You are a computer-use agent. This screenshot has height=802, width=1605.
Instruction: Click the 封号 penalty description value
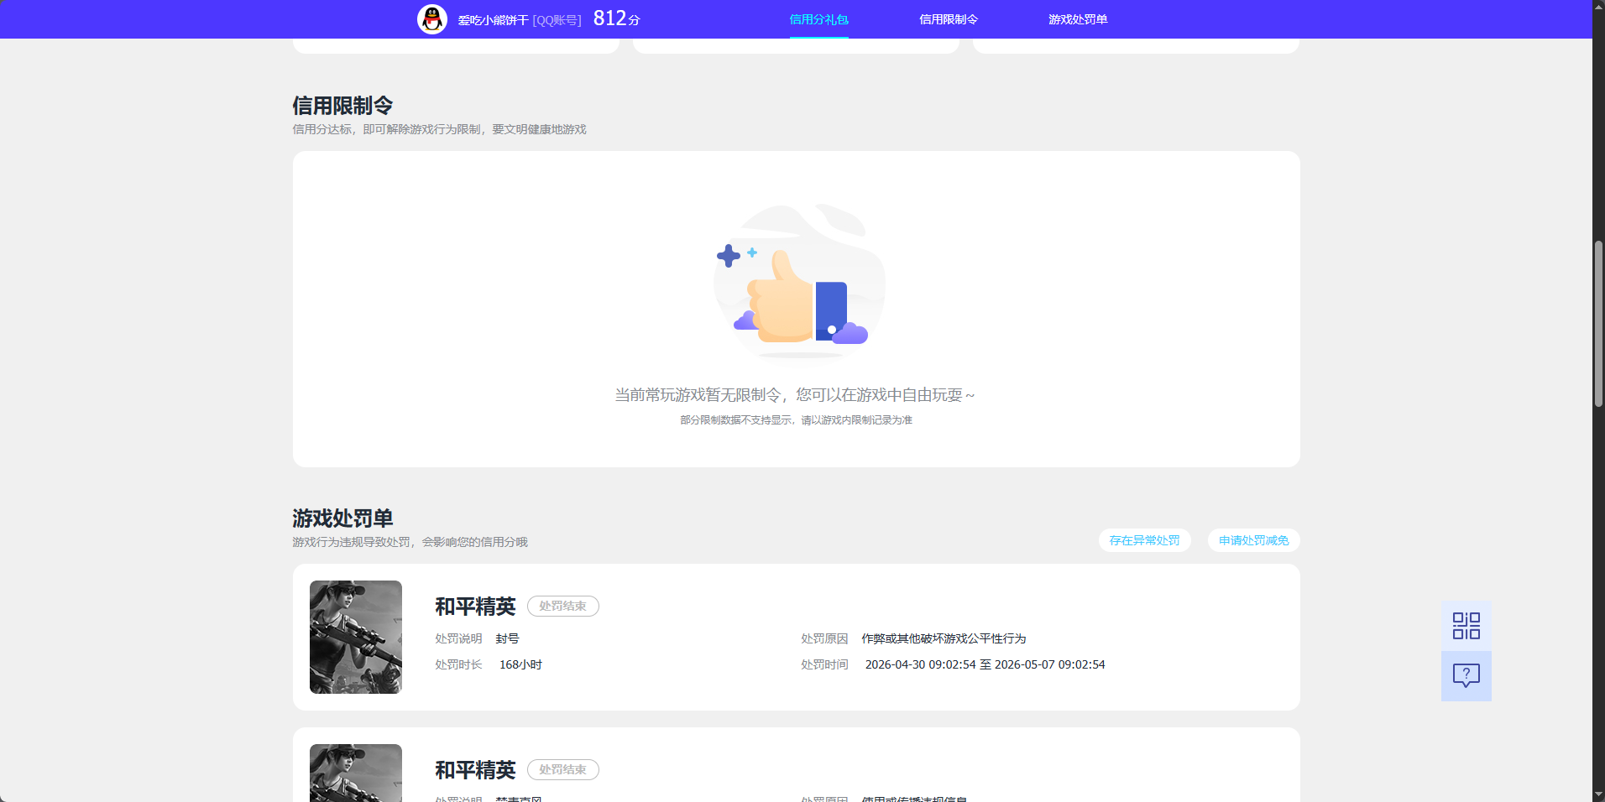pos(507,638)
